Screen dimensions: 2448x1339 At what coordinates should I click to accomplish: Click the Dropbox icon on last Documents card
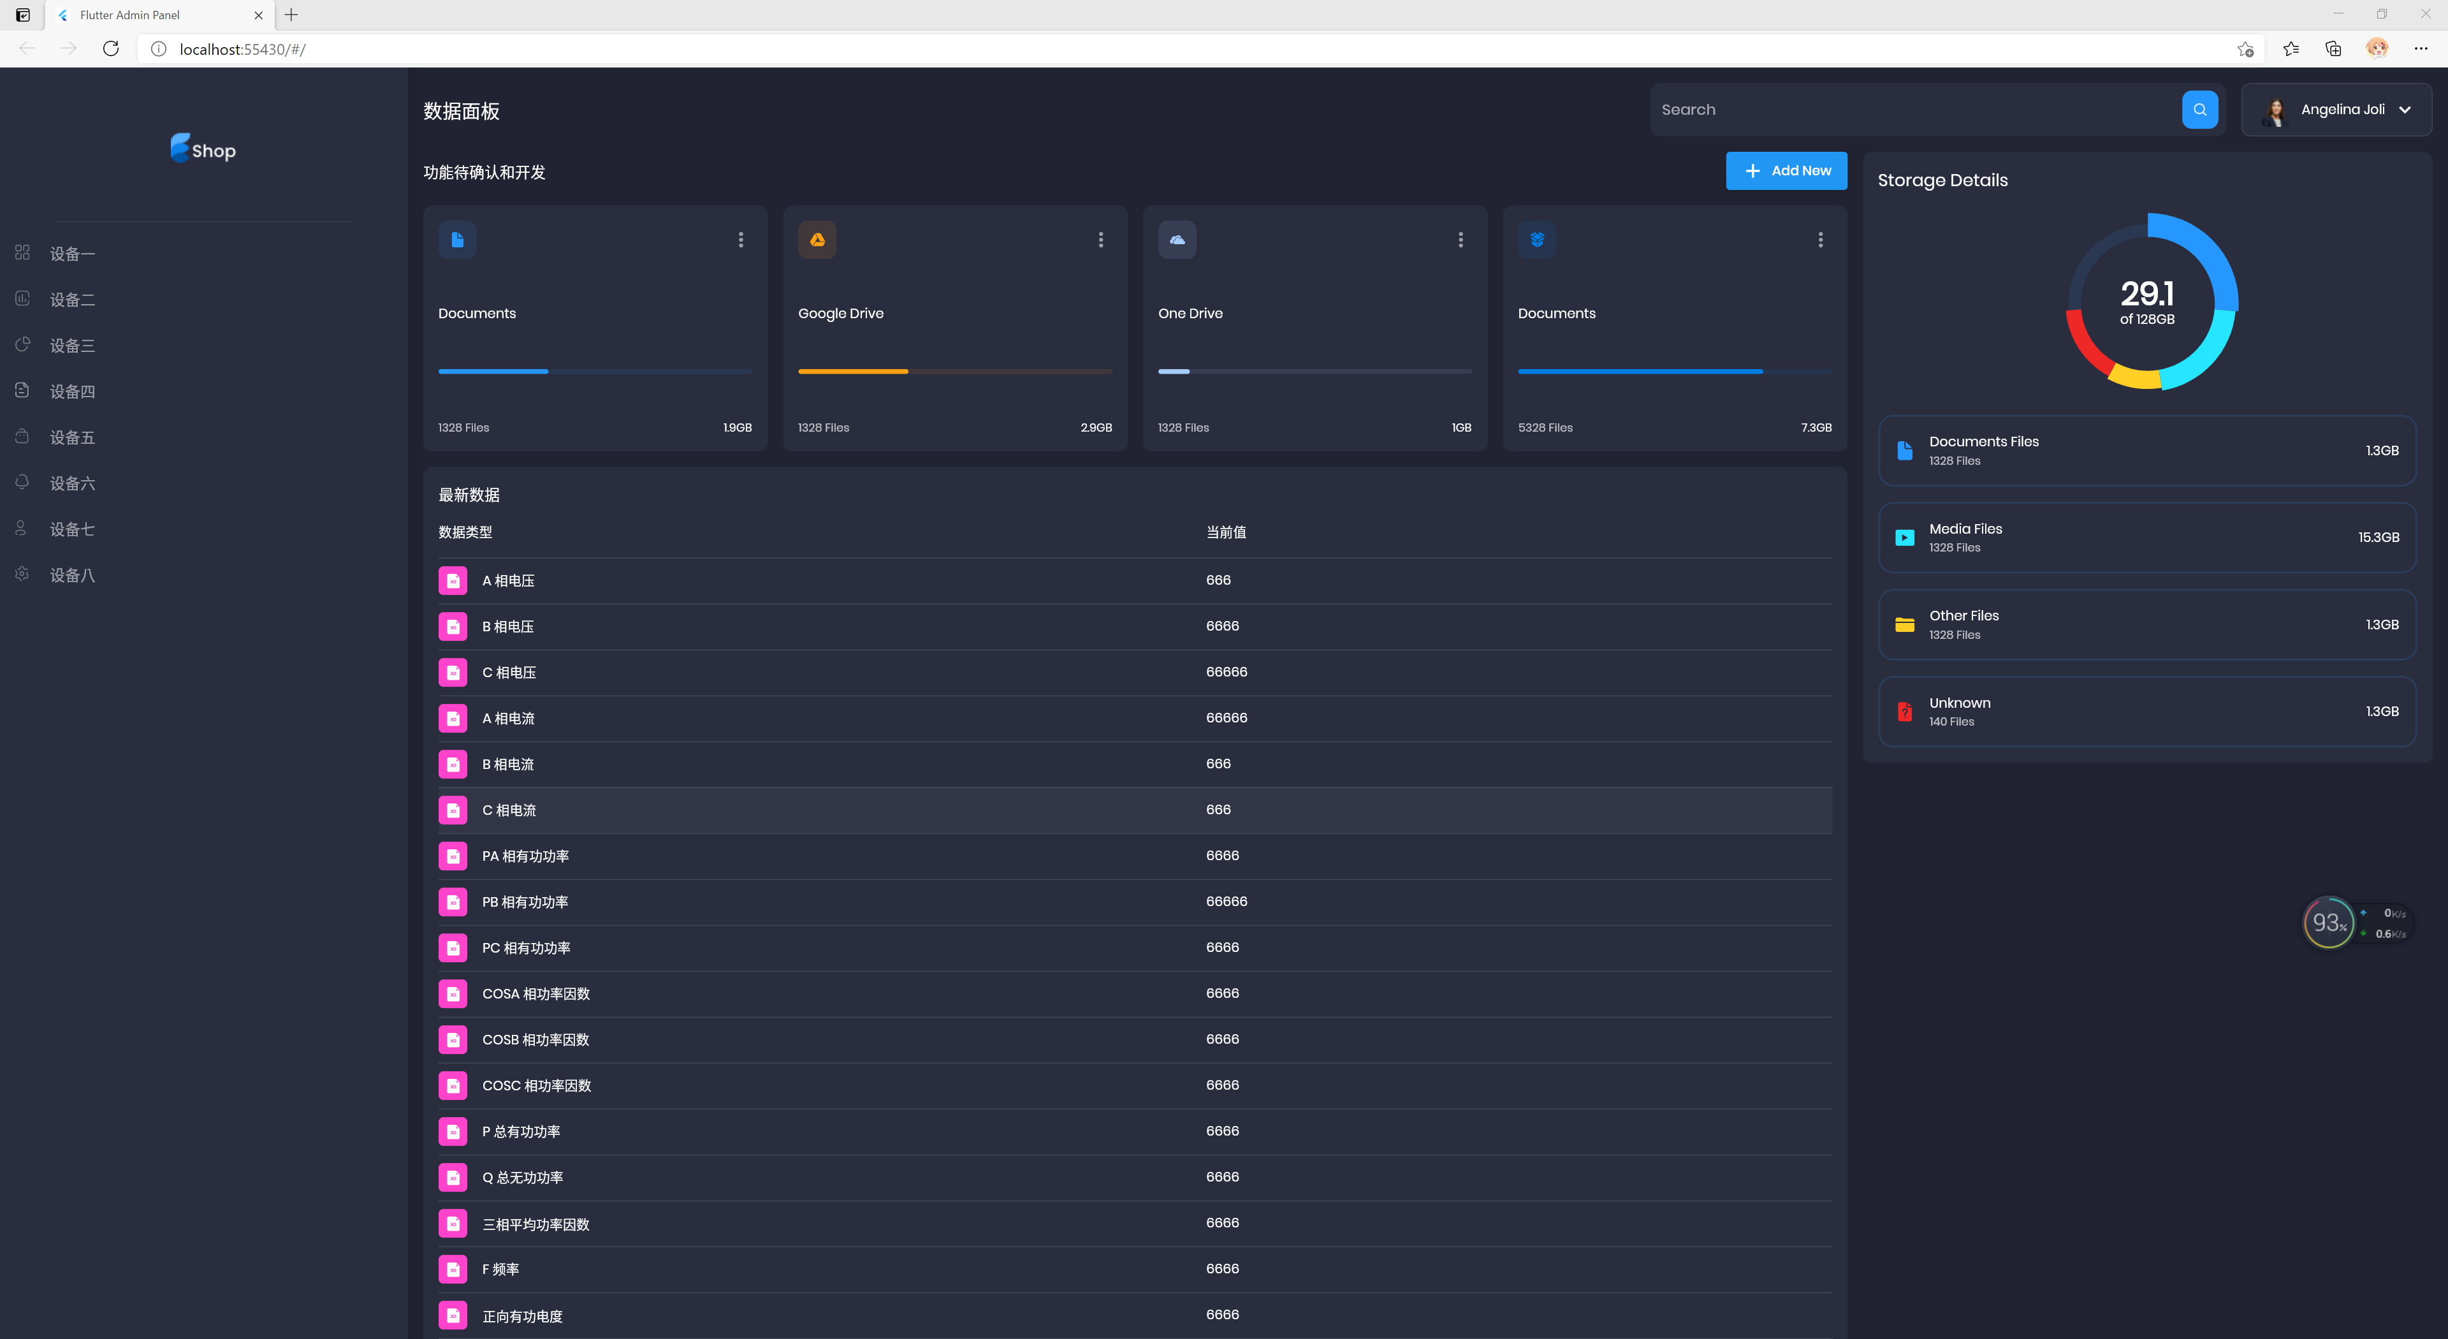tap(1536, 240)
